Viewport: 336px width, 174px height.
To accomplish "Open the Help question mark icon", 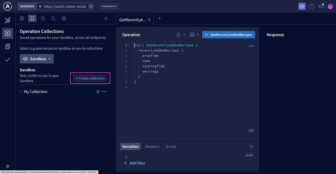I will point(311,6).
